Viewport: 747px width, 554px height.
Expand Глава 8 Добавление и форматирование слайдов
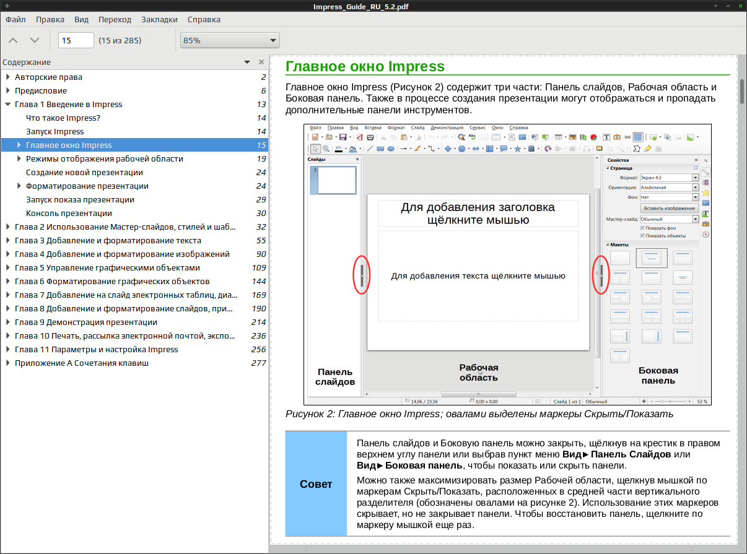click(7, 309)
